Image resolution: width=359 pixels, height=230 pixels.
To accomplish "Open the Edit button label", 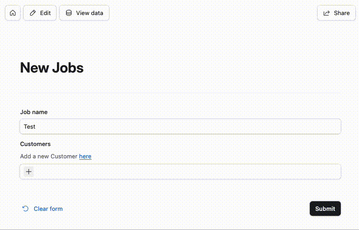I will [46, 13].
